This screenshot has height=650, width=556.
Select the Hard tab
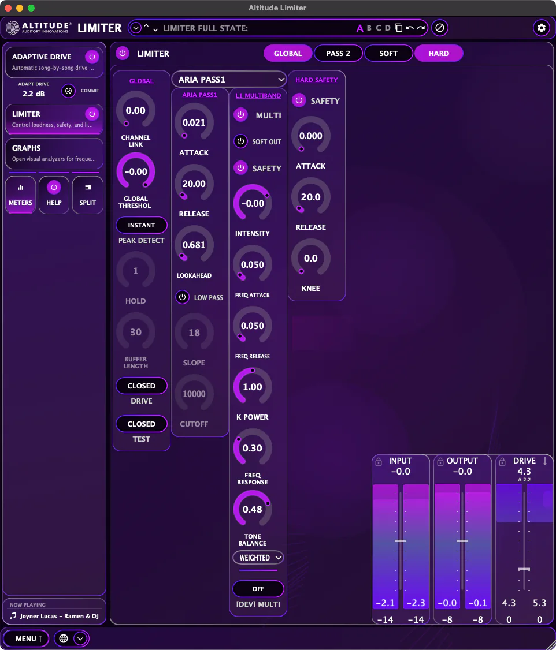pos(439,53)
